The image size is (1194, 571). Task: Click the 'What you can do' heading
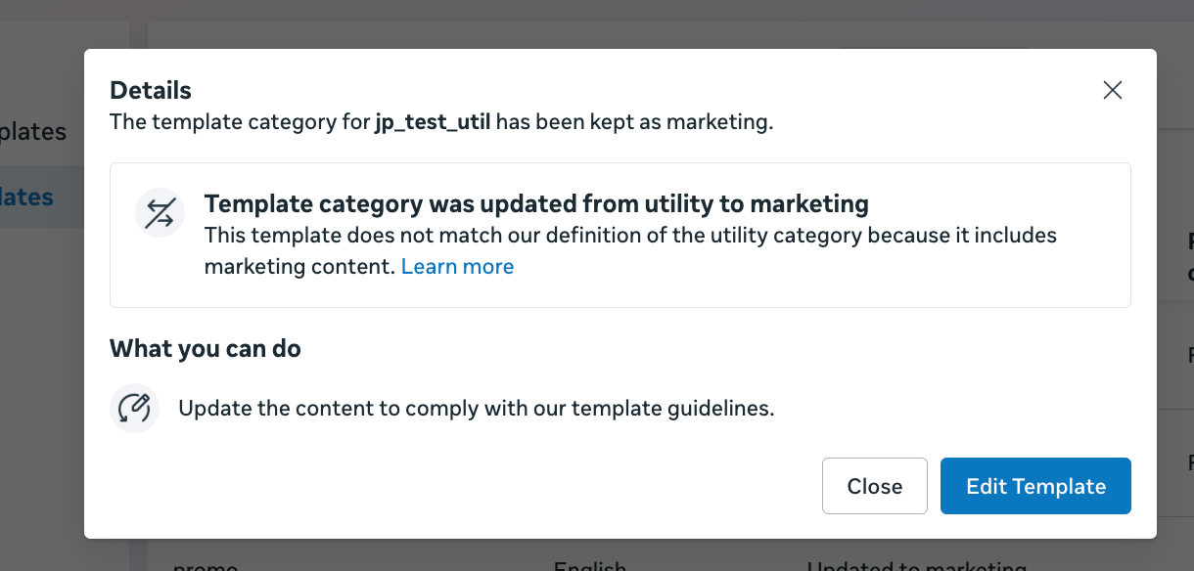[206, 349]
